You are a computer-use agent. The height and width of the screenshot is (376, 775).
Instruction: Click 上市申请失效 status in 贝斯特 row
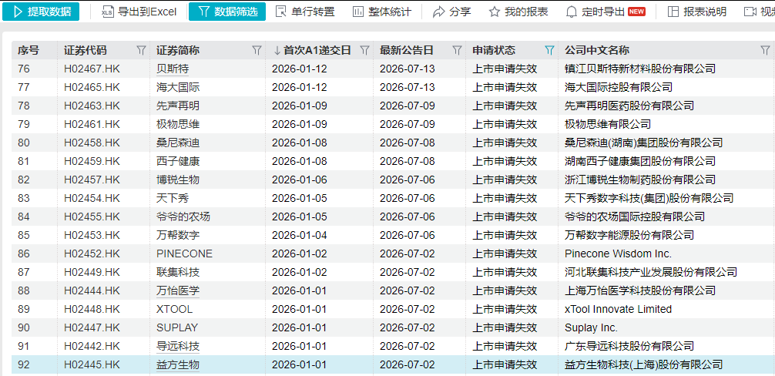click(505, 69)
